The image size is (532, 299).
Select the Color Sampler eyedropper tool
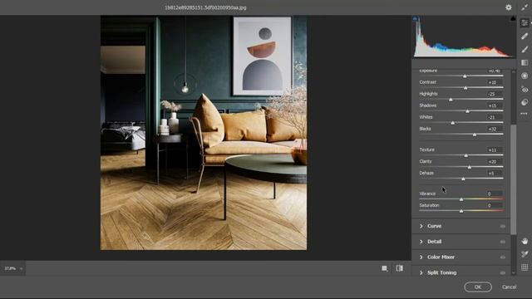click(525, 254)
